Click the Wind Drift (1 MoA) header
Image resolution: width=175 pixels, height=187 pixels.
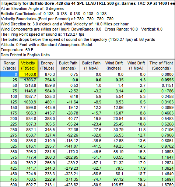pyautogui.click(x=136, y=66)
